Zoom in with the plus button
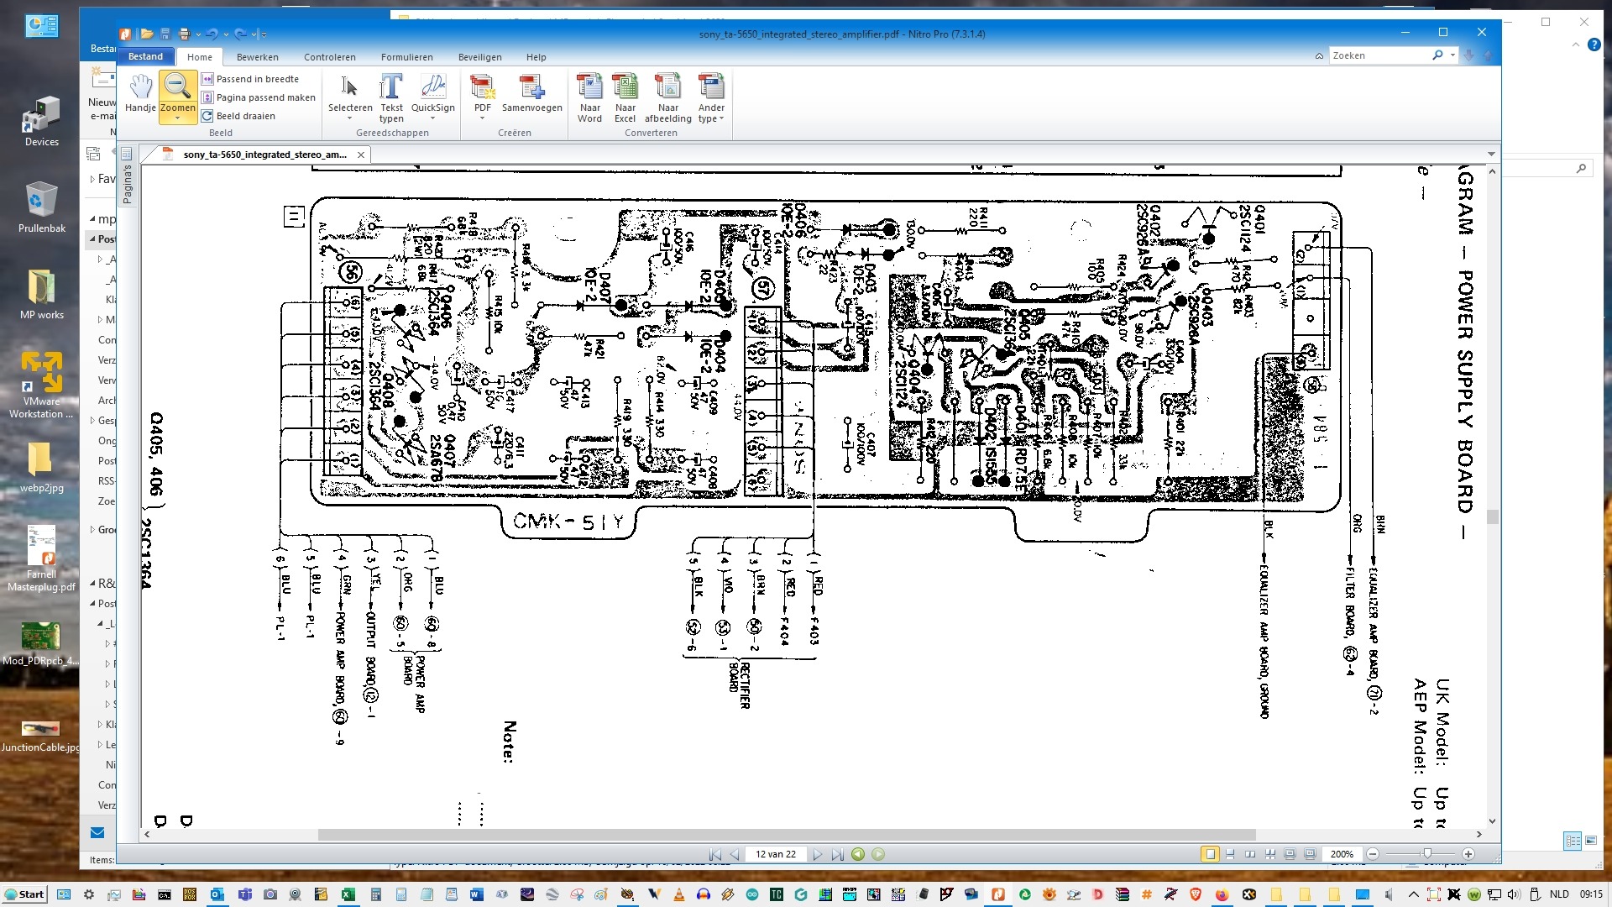This screenshot has width=1612, height=907. [x=1468, y=854]
